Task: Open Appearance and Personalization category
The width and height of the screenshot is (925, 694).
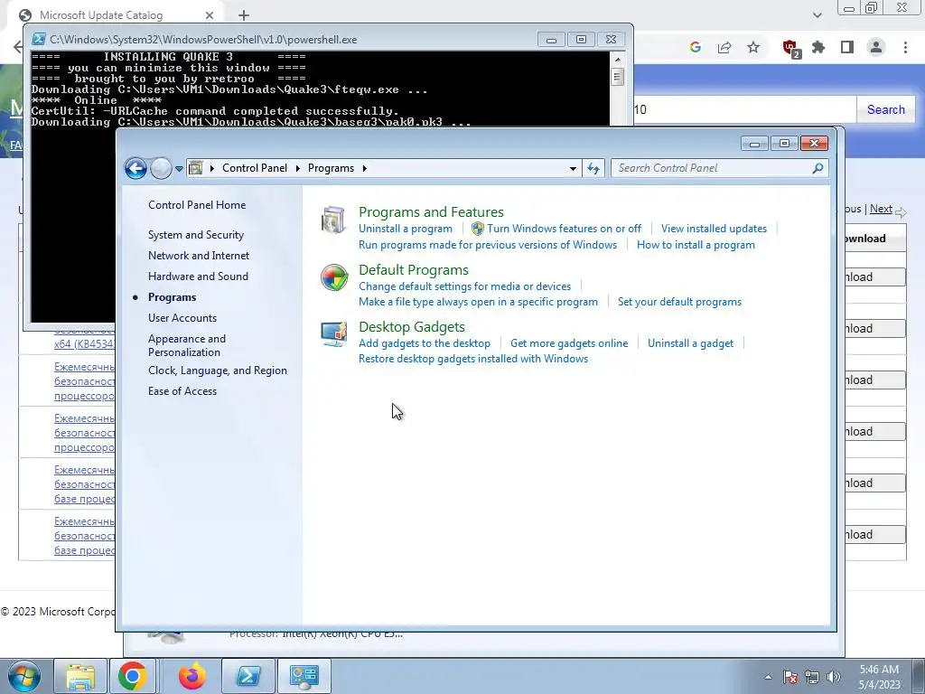Action: [187, 345]
